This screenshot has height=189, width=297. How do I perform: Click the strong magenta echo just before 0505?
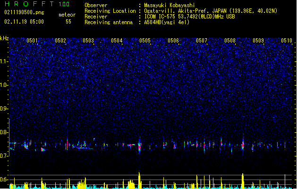pos(140,146)
